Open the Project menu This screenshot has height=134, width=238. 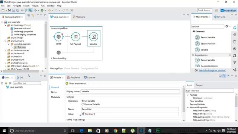(x=35, y=6)
